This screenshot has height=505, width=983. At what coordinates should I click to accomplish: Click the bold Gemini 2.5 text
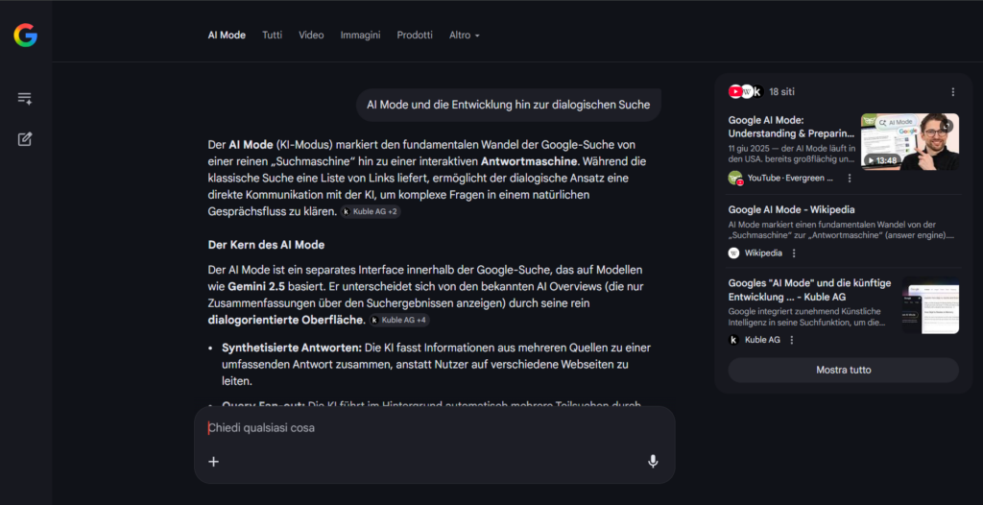click(x=256, y=287)
